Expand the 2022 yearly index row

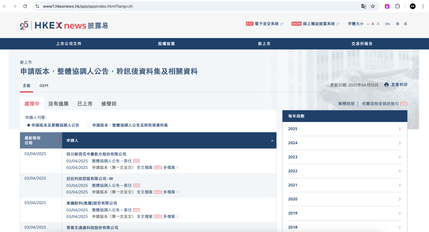[344, 171]
